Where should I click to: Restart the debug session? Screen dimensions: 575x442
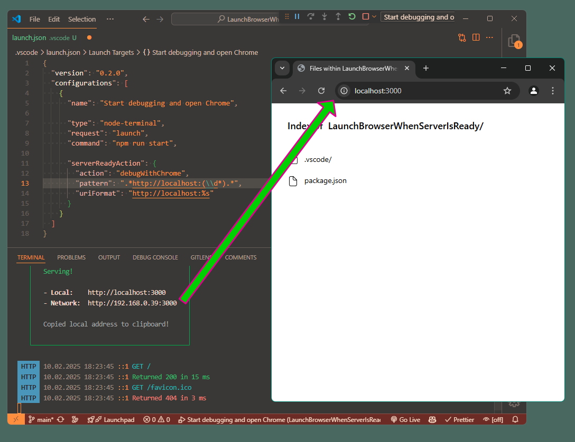[352, 16]
